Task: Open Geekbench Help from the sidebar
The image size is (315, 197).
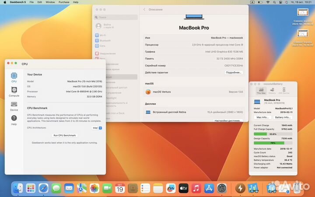Action: (x=14, y=120)
